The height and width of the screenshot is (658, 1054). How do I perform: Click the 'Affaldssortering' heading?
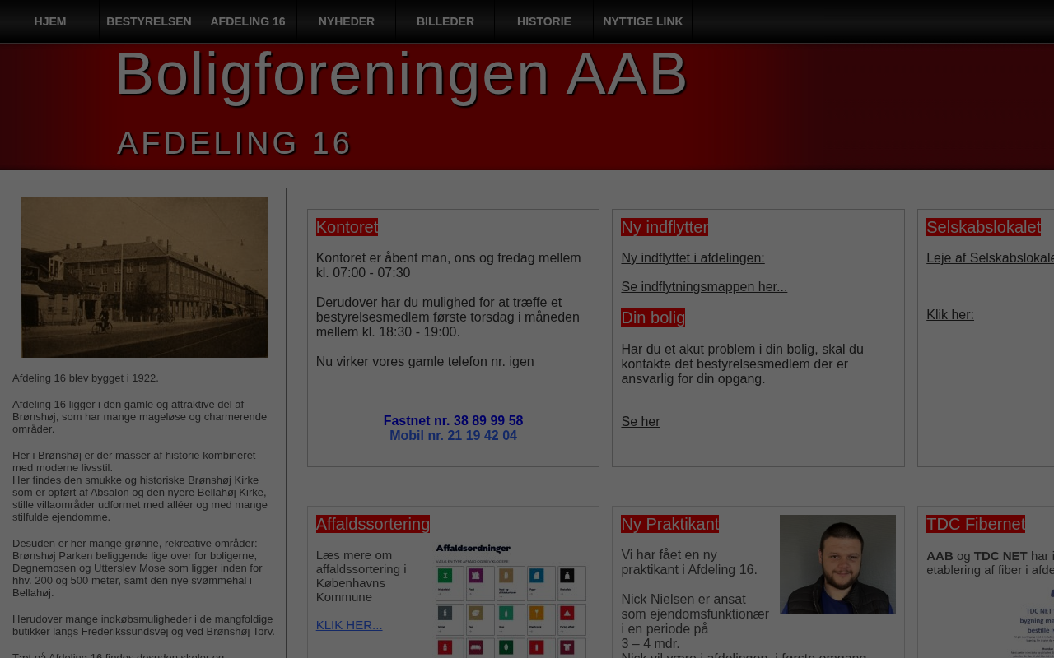[x=373, y=524]
